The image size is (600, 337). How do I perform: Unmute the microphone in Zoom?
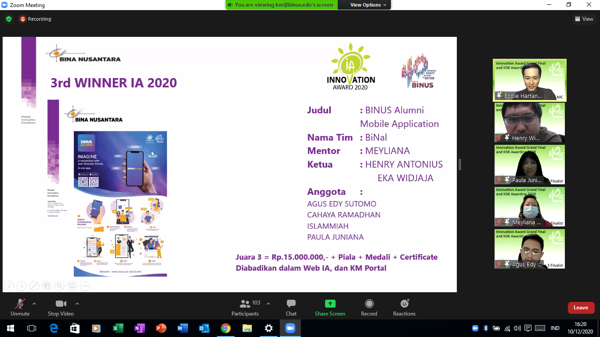click(x=20, y=307)
